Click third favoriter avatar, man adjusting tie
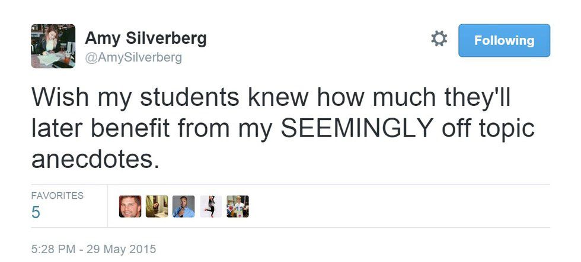581x262 pixels. (184, 206)
